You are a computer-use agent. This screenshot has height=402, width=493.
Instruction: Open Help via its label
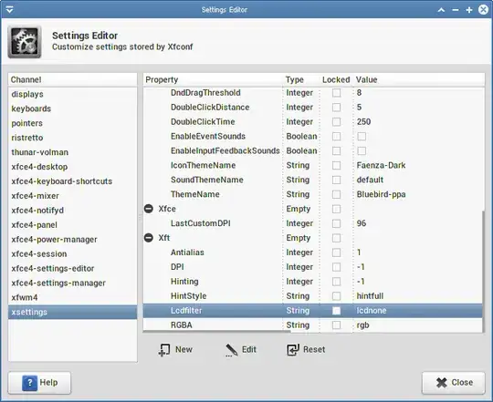pyautogui.click(x=48, y=383)
